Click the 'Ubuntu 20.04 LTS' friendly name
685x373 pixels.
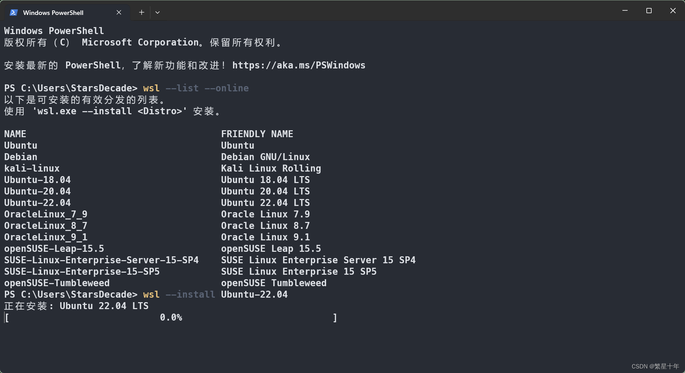[x=265, y=191]
